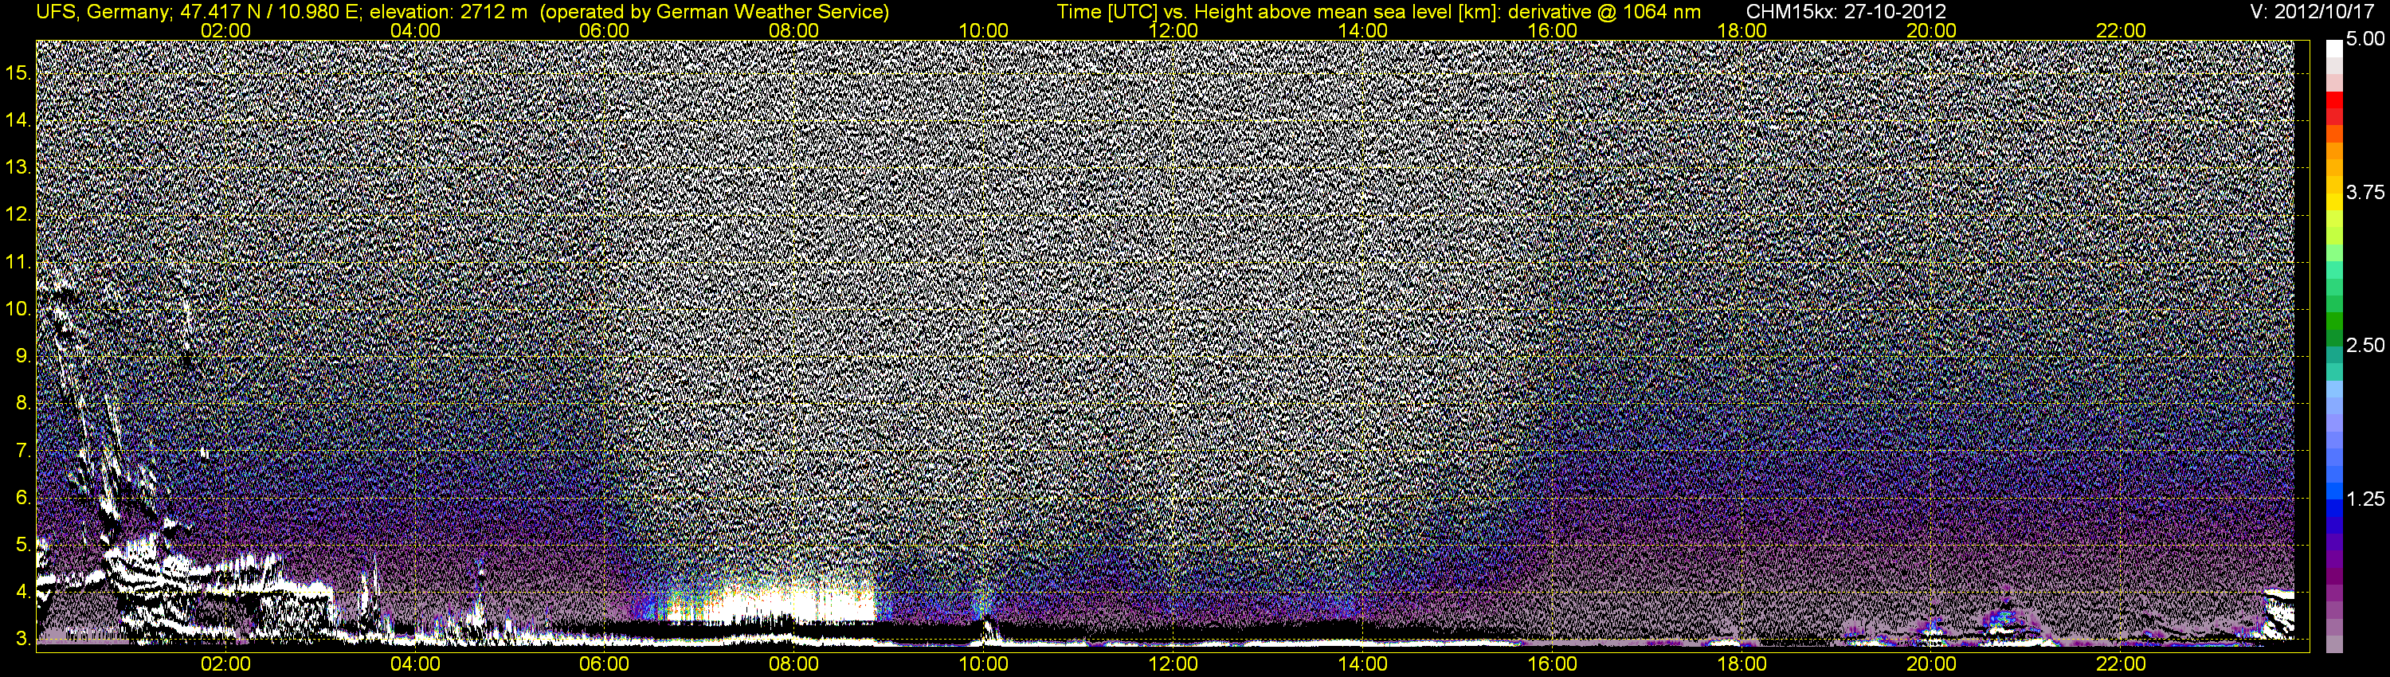2390x677 pixels.
Task: Click the '3.75' color scale value
Action: point(2365,192)
